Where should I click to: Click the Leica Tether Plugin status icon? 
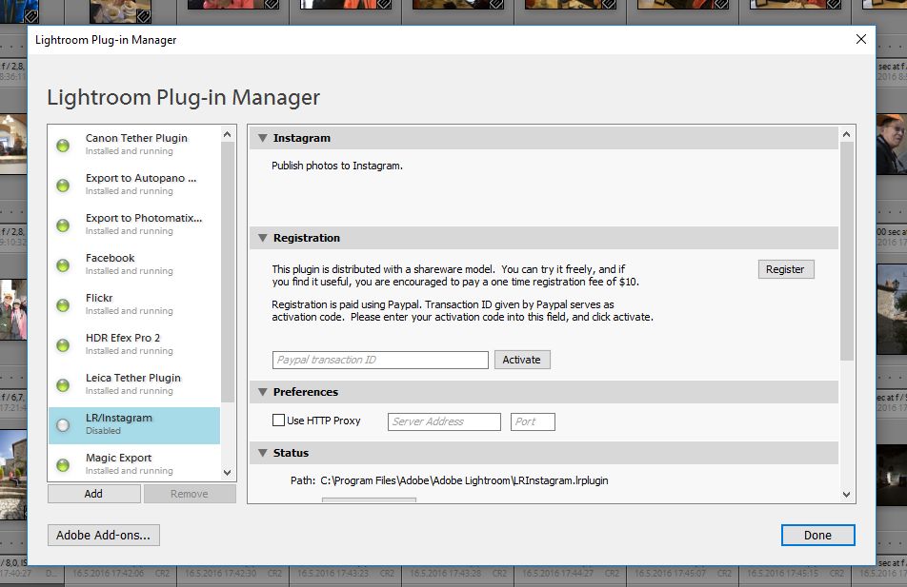(63, 385)
